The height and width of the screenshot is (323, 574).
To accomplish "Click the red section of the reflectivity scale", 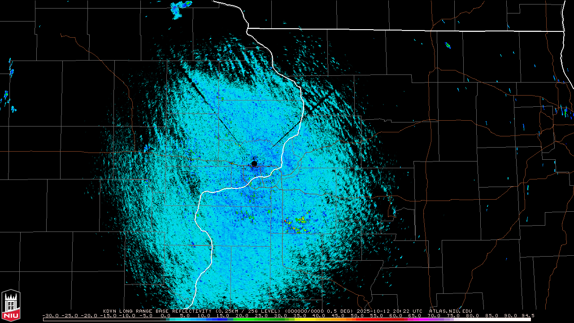I will coord(372,319).
